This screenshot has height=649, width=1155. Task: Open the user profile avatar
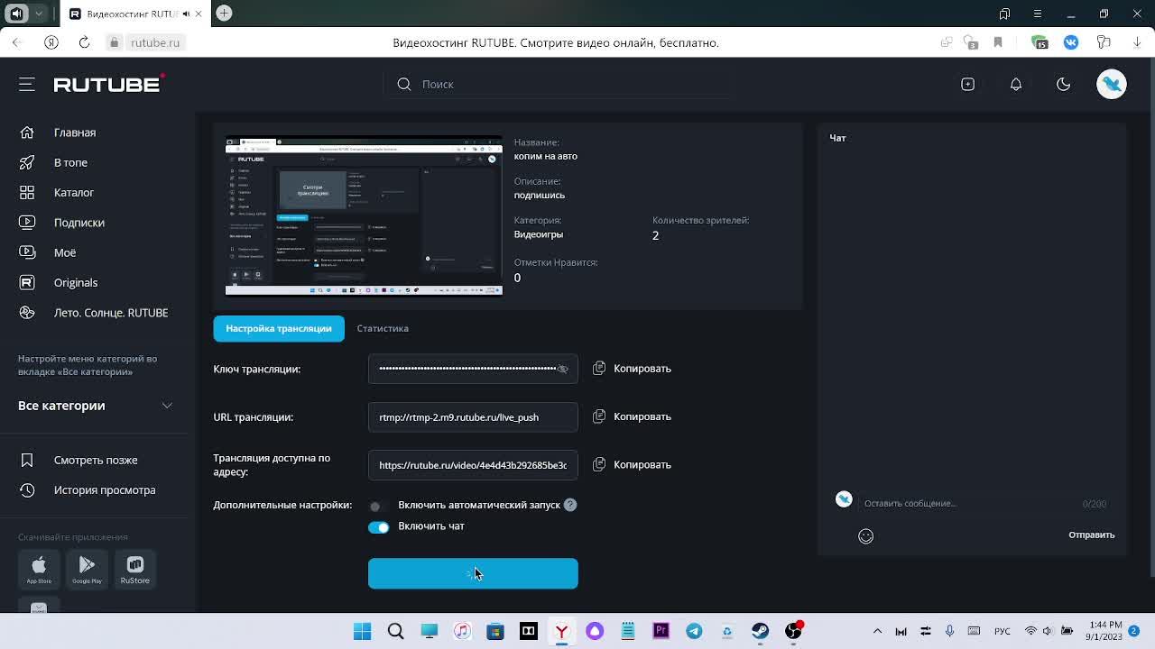point(1112,84)
